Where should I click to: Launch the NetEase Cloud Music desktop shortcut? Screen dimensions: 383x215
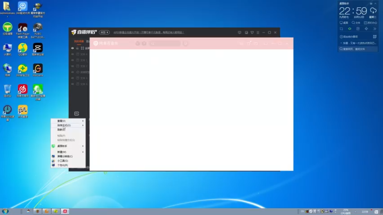(23, 91)
